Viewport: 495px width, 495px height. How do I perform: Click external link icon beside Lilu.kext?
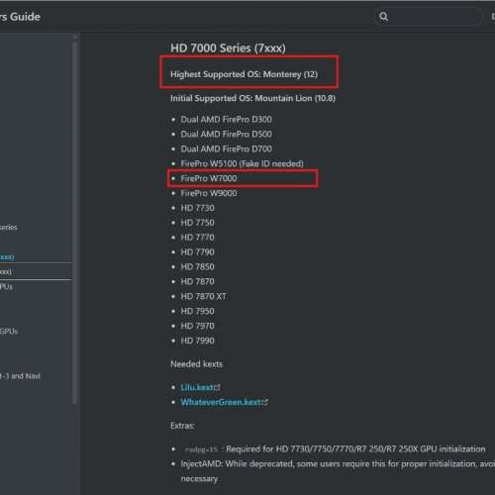coord(217,387)
